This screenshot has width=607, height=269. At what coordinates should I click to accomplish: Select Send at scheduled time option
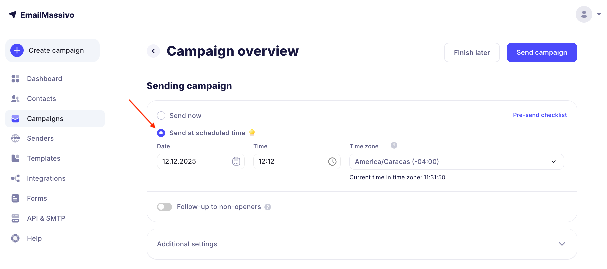pyautogui.click(x=161, y=133)
